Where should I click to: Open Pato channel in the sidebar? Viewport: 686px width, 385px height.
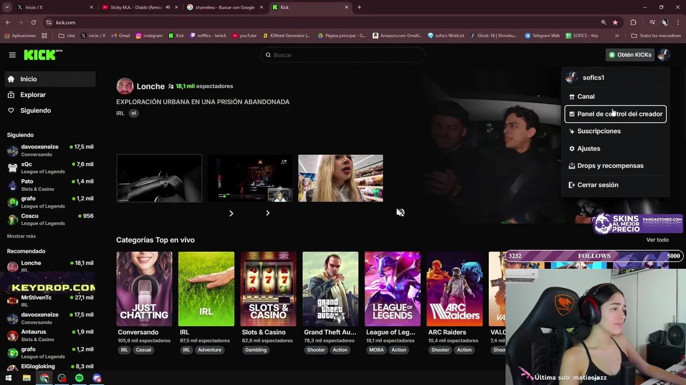50,184
